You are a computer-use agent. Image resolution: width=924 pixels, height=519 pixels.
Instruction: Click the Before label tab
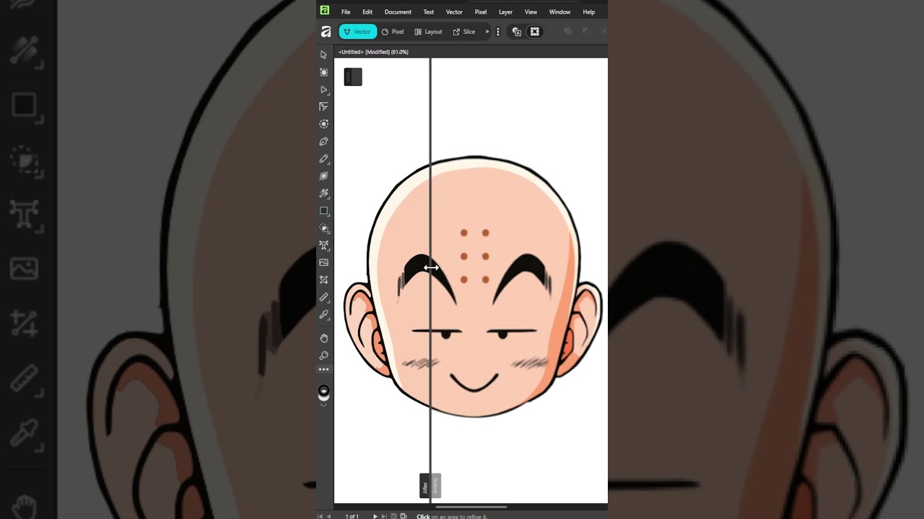click(435, 485)
